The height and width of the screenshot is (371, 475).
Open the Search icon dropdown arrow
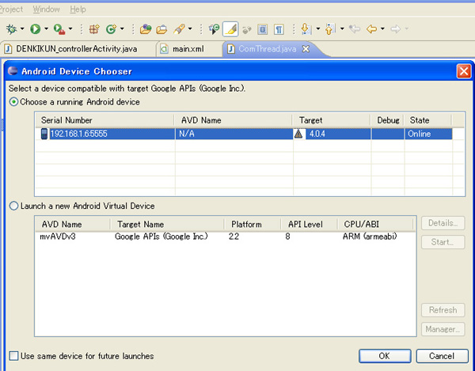[190, 29]
